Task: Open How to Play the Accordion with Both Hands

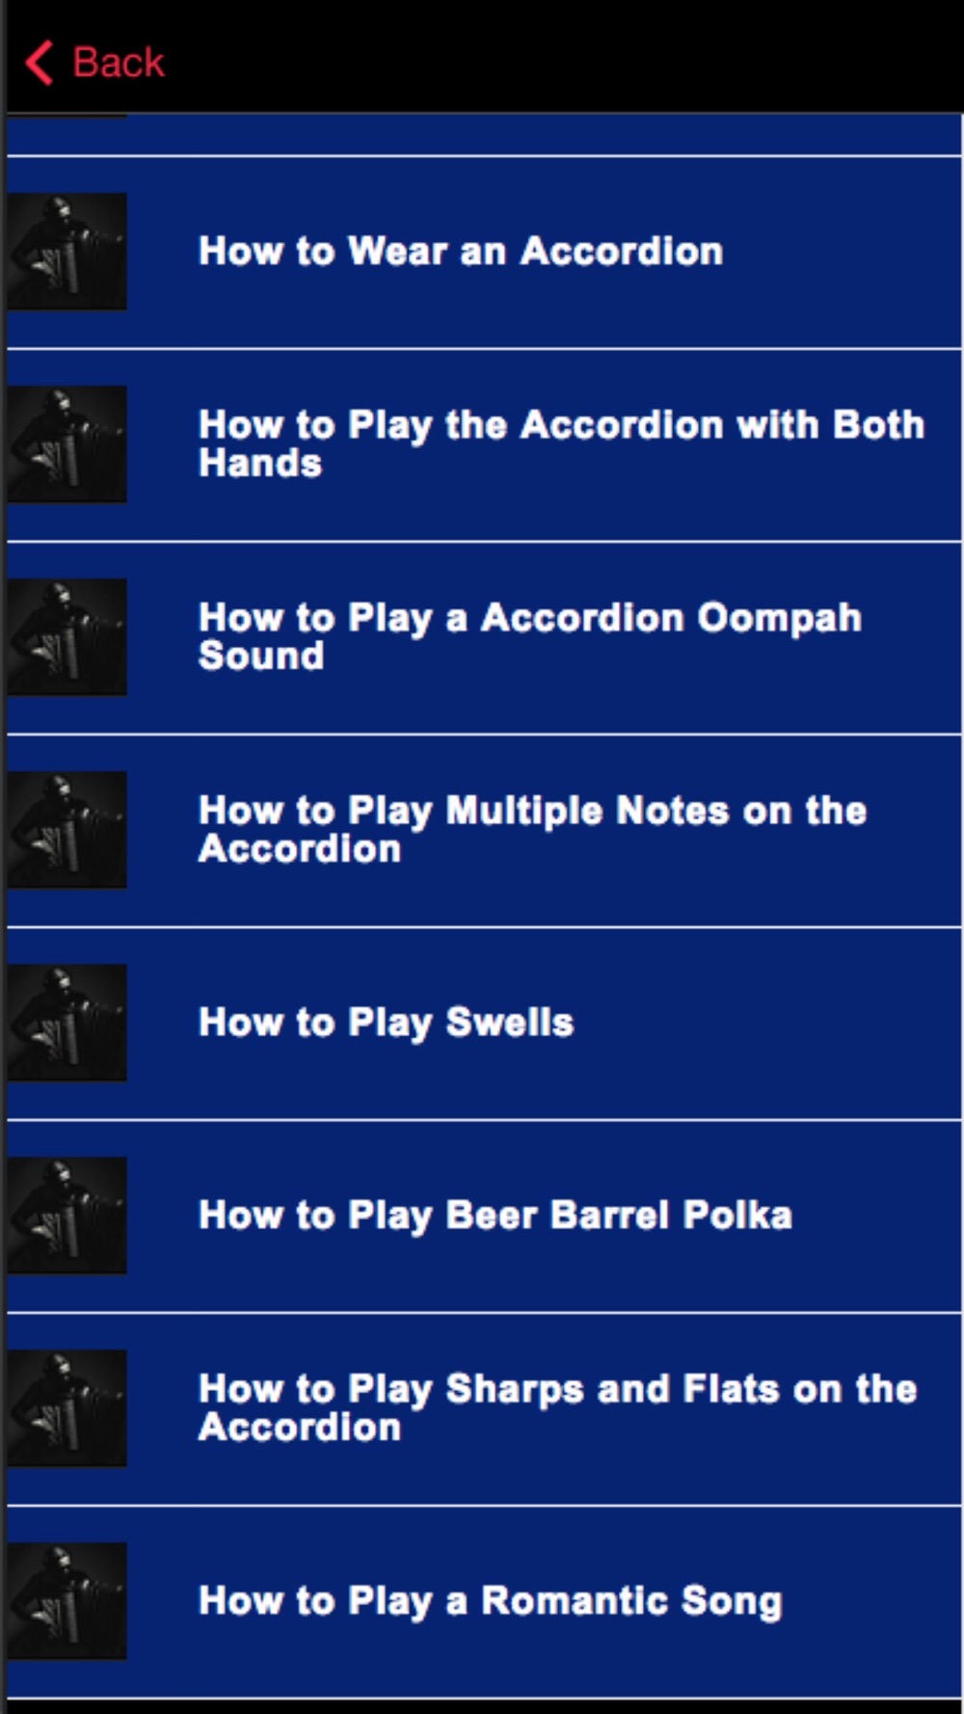Action: point(484,444)
